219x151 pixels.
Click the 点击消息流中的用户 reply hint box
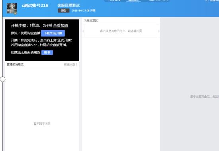(121, 31)
